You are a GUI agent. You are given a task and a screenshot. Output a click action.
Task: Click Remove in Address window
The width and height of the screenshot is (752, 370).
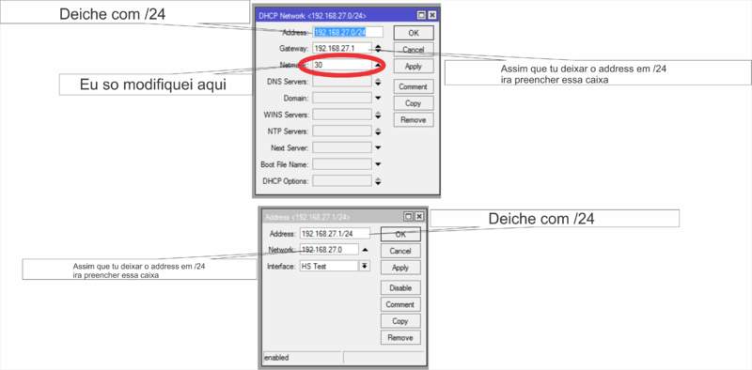[400, 338]
